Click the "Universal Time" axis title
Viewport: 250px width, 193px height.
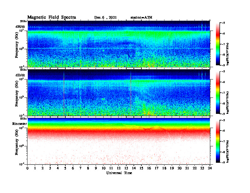[x=119, y=173]
